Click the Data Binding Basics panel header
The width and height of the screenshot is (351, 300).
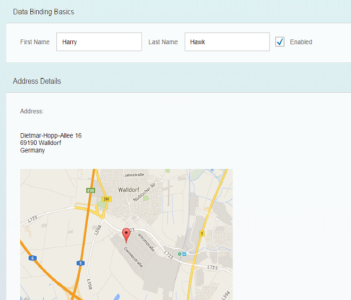[44, 12]
